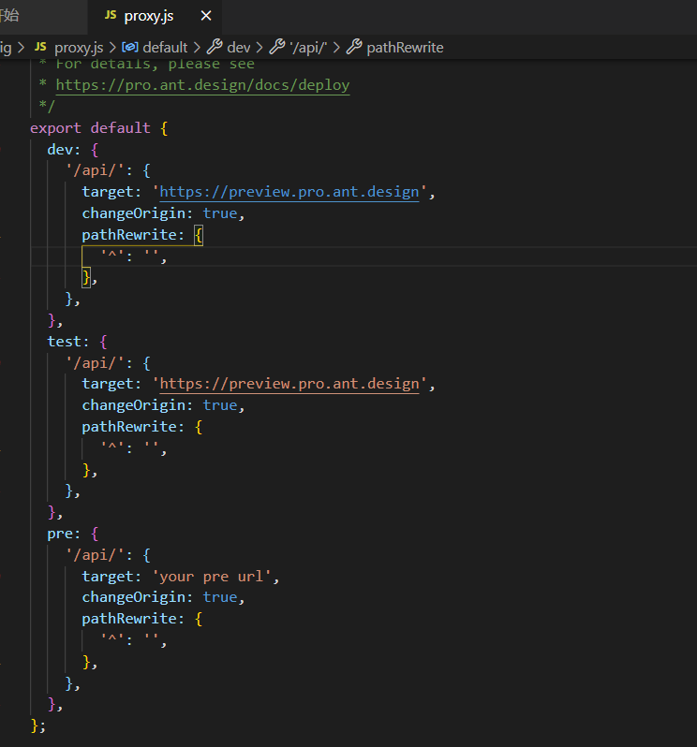The width and height of the screenshot is (697, 747).
Task: Click the JS icon in the breadcrumb
Action: click(40, 47)
